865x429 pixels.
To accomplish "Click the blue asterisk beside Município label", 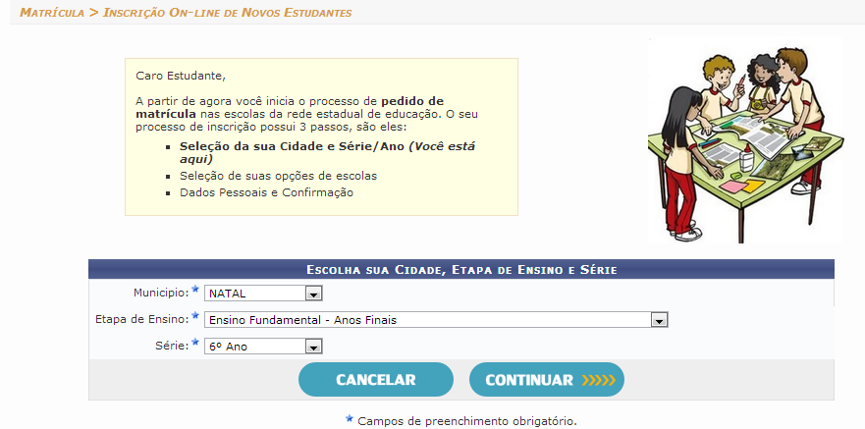I will 195,291.
